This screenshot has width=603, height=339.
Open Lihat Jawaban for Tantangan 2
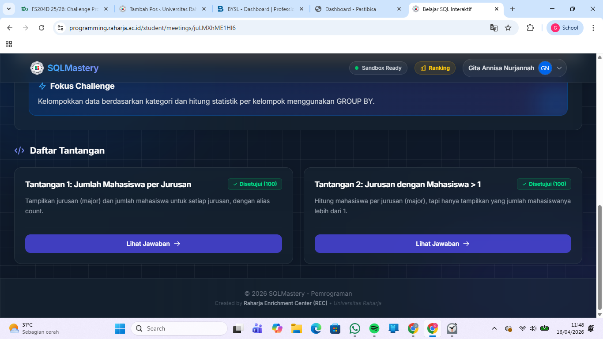(x=442, y=244)
